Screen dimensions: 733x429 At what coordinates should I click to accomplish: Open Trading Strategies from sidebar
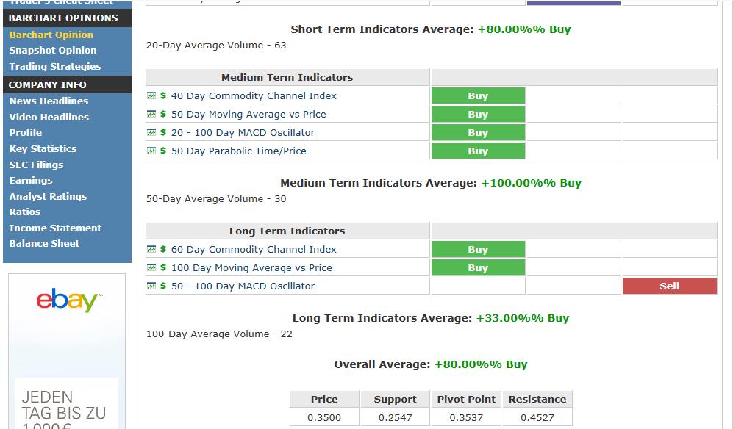[x=55, y=66]
